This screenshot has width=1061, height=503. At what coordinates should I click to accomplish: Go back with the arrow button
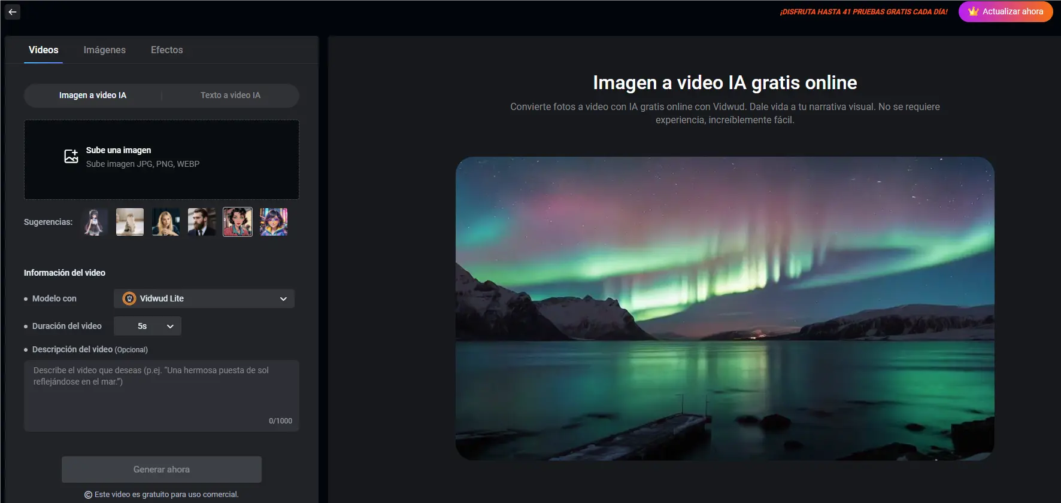pos(13,12)
